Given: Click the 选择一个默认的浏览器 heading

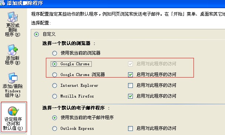Looking at the screenshot, I should pos(66,43).
